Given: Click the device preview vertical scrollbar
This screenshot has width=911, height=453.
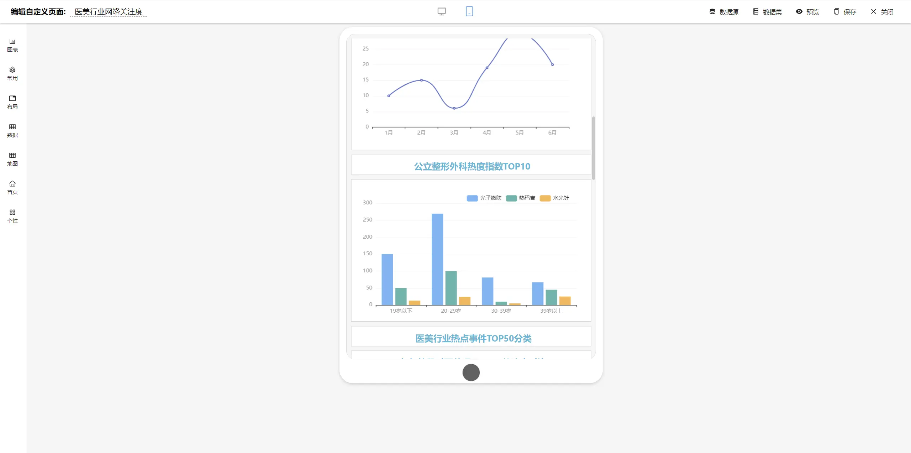Looking at the screenshot, I should 593,148.
